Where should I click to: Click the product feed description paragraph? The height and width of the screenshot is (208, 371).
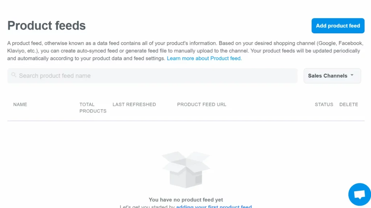click(145, 51)
